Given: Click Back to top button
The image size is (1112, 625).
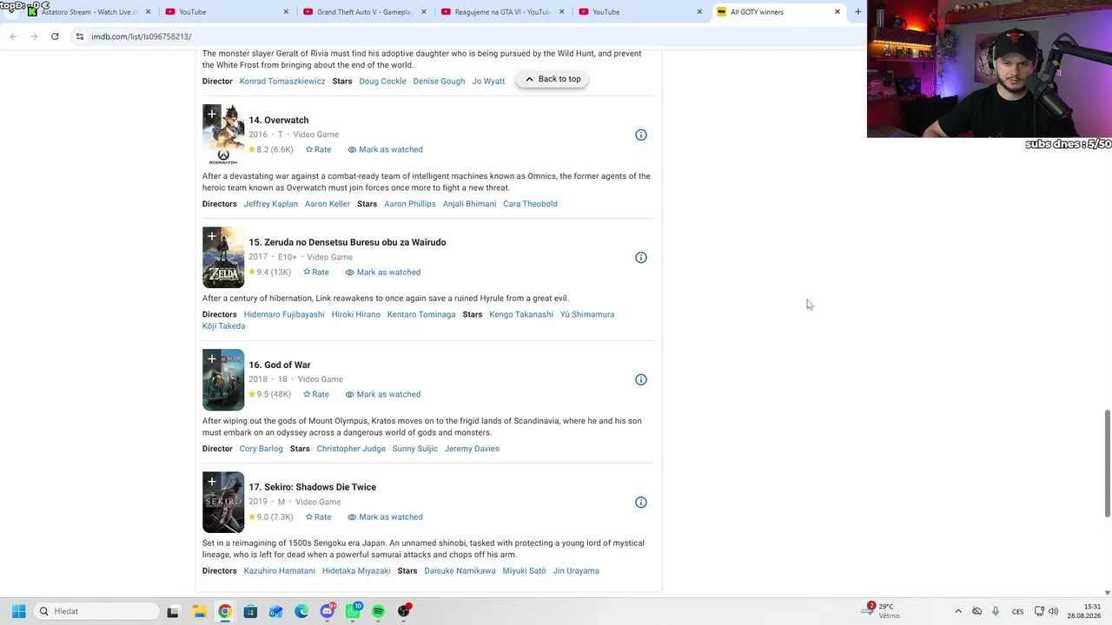Looking at the screenshot, I should click(x=553, y=79).
